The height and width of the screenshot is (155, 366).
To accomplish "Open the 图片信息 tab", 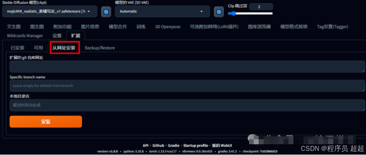I will pos(90,27).
